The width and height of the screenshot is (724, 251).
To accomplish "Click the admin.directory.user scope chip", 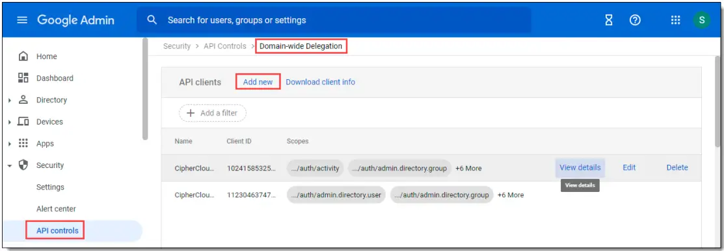I will pyautogui.click(x=336, y=195).
